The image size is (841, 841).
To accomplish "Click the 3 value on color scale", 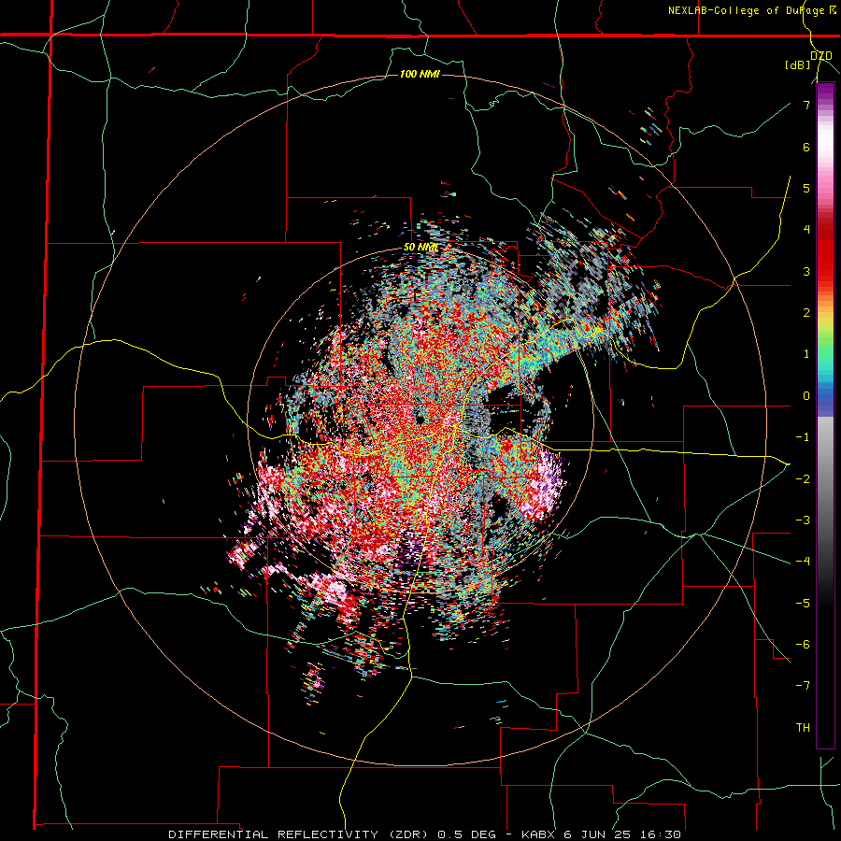I will [x=806, y=271].
